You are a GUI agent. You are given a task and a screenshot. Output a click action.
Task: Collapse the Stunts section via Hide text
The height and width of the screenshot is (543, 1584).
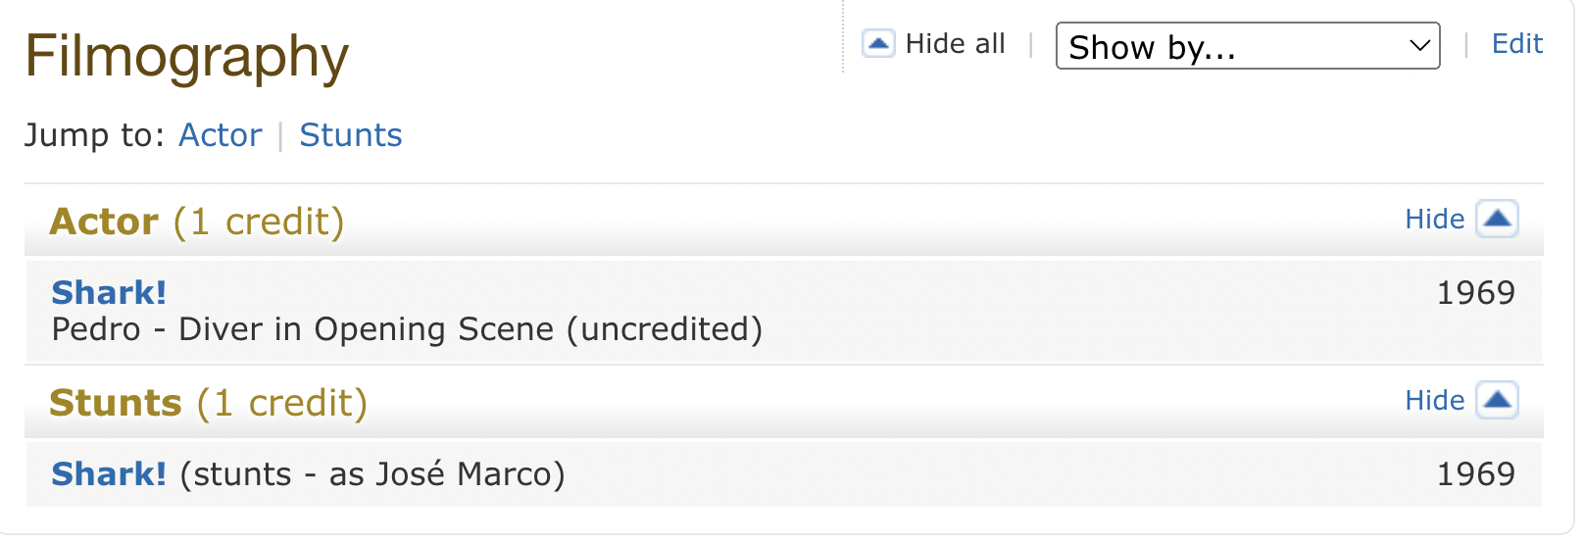click(1434, 401)
